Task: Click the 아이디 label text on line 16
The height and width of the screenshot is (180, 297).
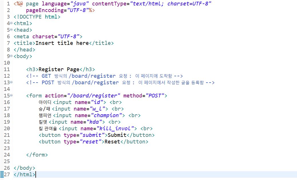Action: pyautogui.click(x=45, y=102)
